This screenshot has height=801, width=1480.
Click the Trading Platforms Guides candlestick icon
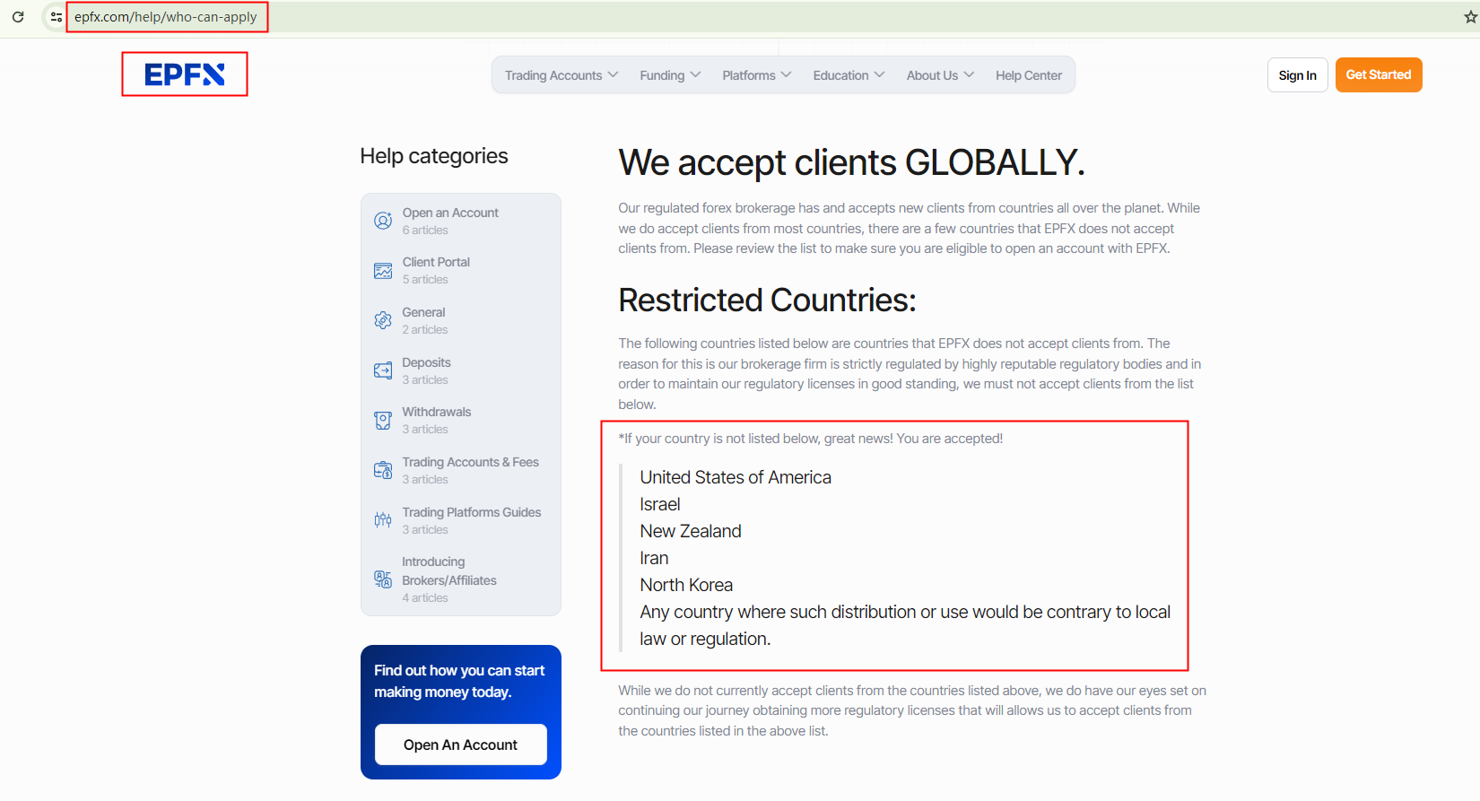click(x=383, y=520)
